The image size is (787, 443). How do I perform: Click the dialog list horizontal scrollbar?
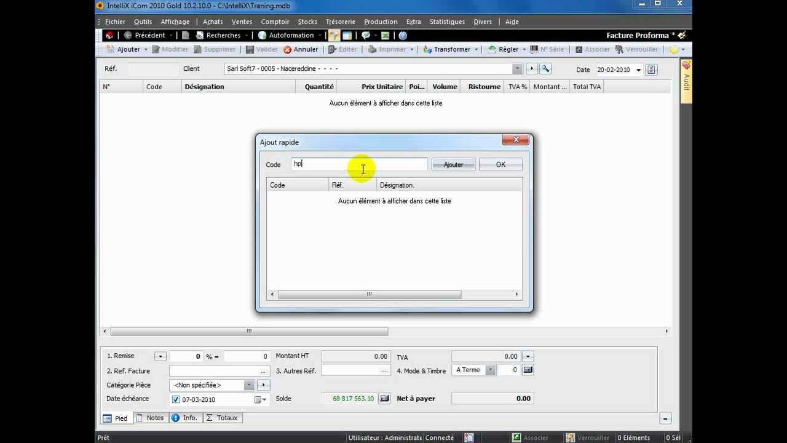tap(369, 295)
